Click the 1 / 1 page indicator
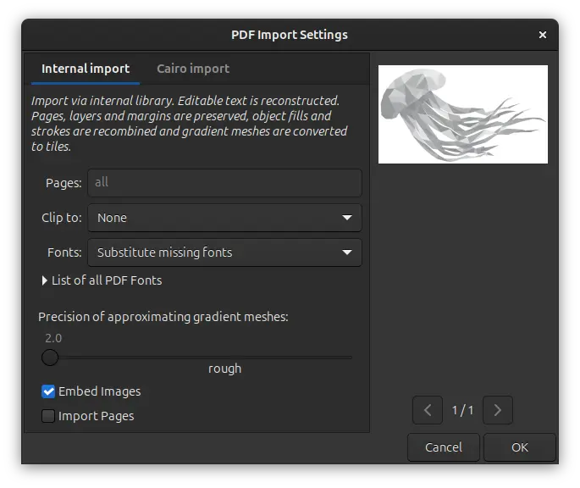The image size is (580, 488). coord(462,411)
